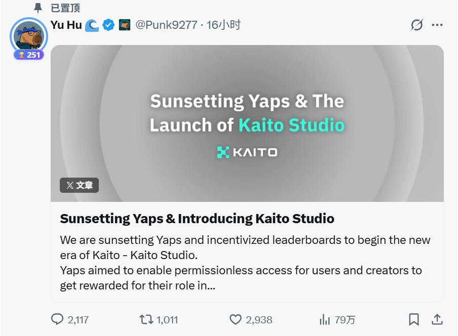This screenshot has height=336, width=458.
Task: Click the blue verified checkmark badge
Action: click(108, 25)
